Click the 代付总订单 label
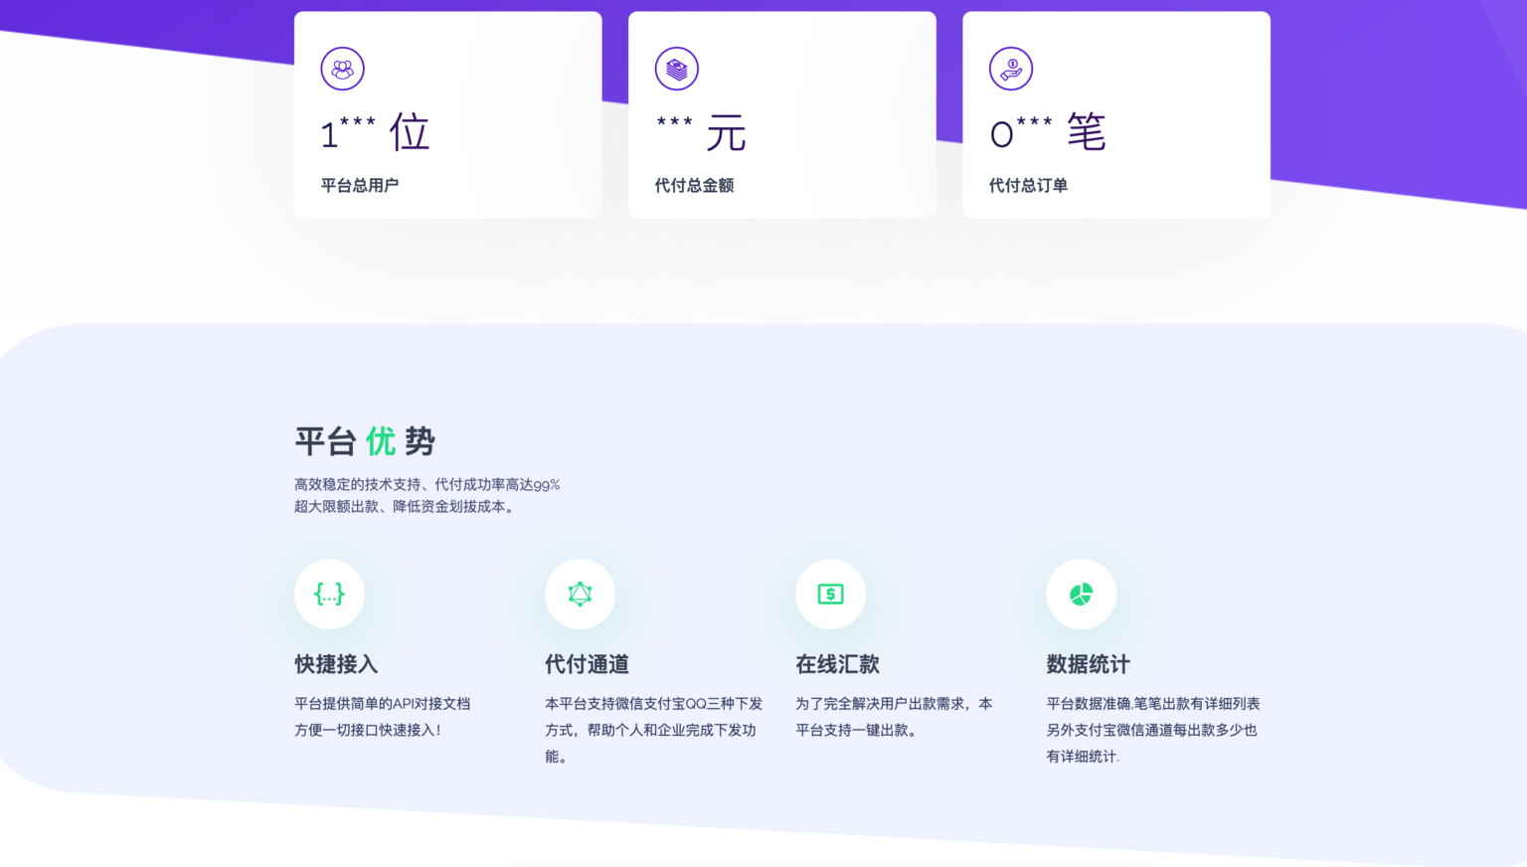 click(x=1028, y=185)
